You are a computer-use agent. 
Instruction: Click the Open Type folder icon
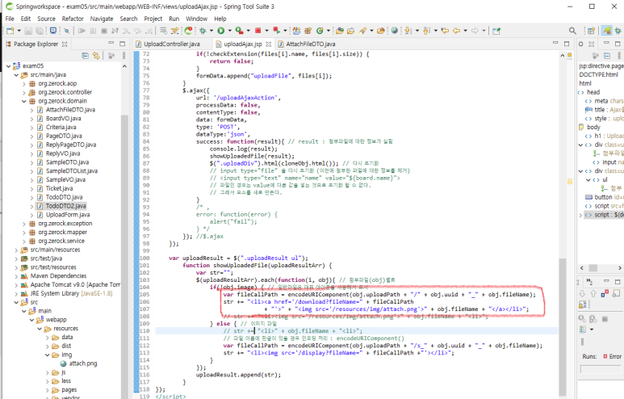340,31
